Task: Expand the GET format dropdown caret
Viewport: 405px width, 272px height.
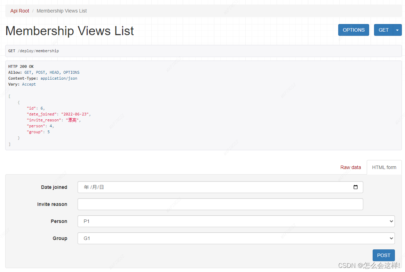Action: pyautogui.click(x=397, y=30)
